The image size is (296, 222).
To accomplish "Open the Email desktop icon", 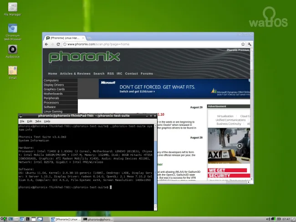I will coord(12,72).
